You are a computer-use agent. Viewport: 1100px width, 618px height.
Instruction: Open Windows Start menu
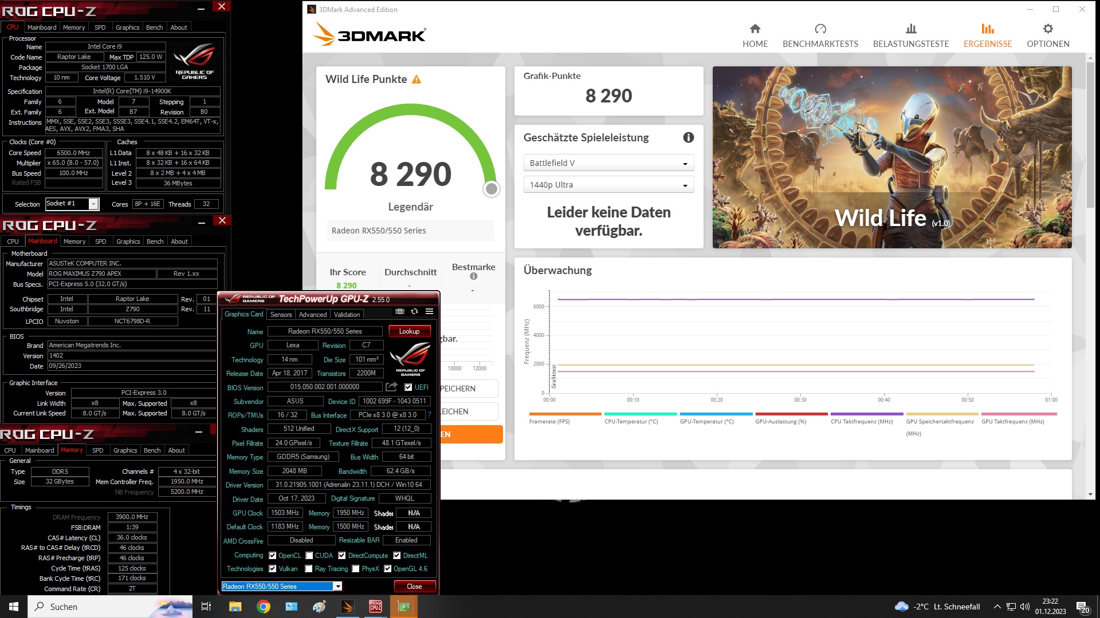click(14, 607)
